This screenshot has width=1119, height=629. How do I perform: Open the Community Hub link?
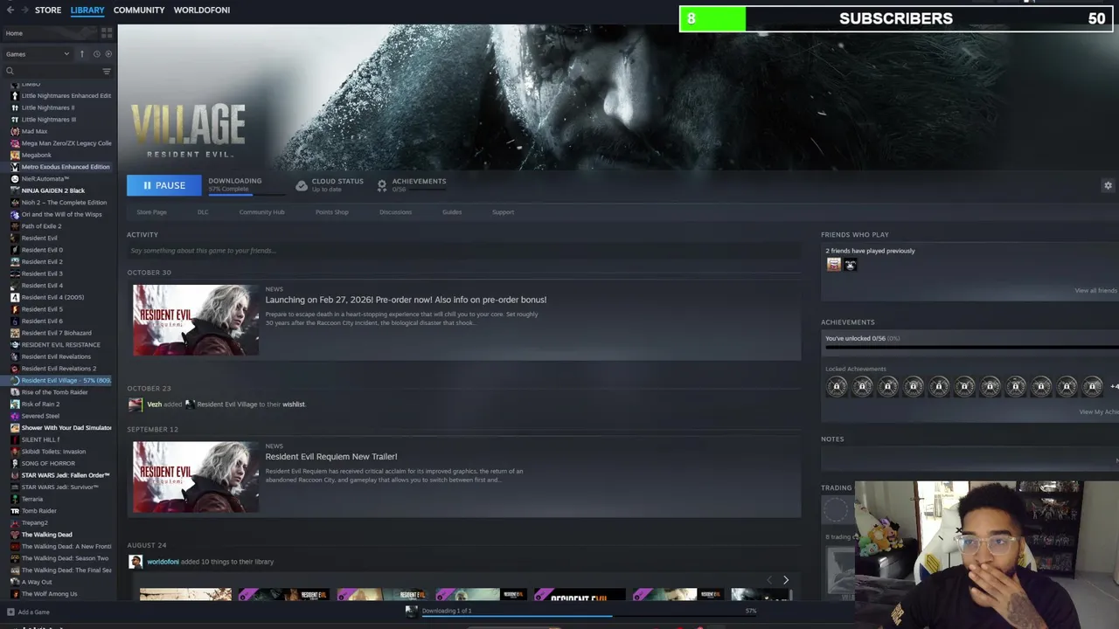(x=261, y=212)
